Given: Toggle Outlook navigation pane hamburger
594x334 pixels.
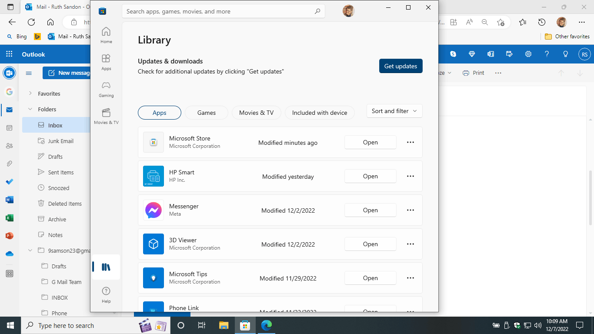Looking at the screenshot, I should click(29, 73).
